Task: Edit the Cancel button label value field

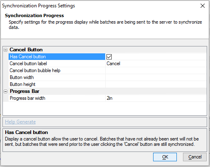Action: (156, 64)
